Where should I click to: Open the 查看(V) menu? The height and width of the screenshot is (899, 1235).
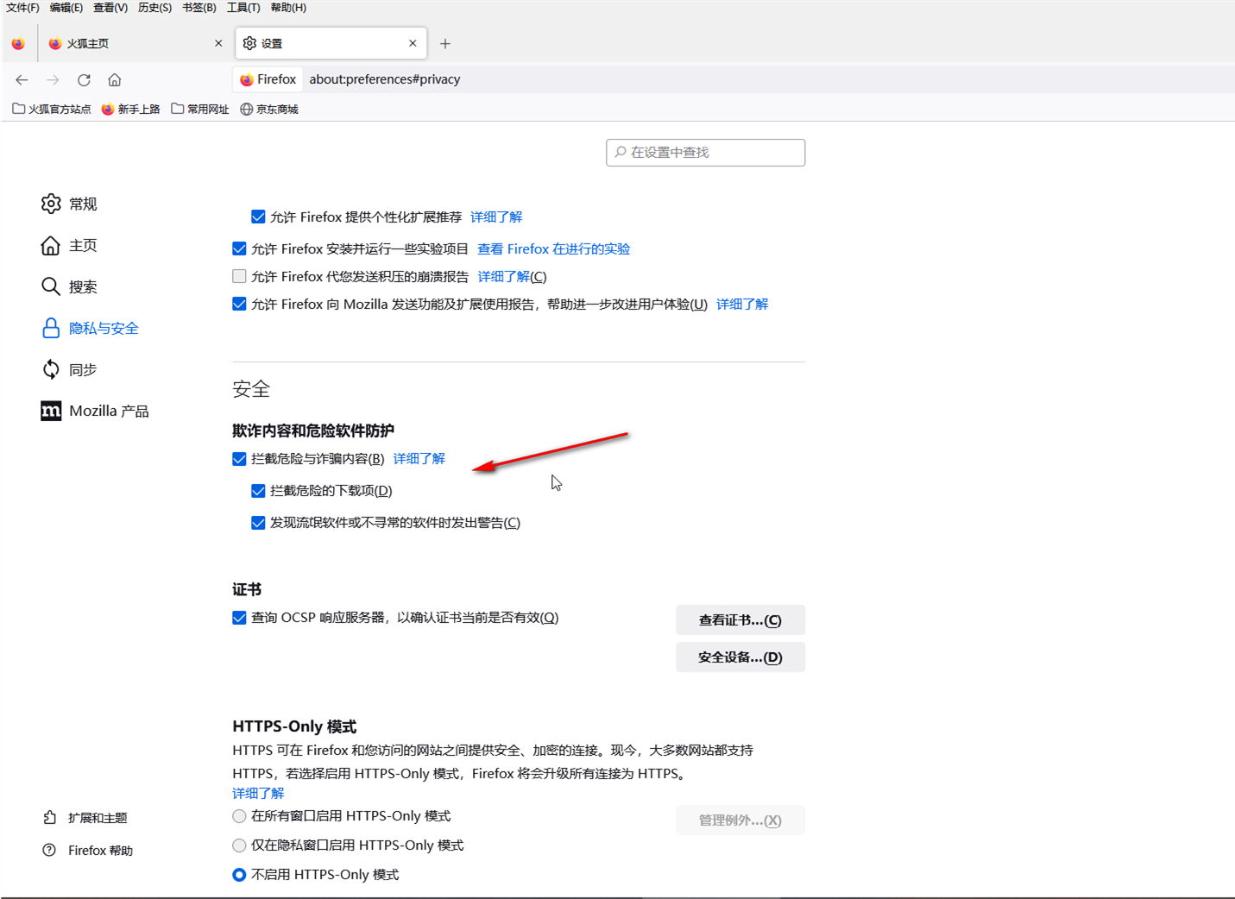pos(110,8)
